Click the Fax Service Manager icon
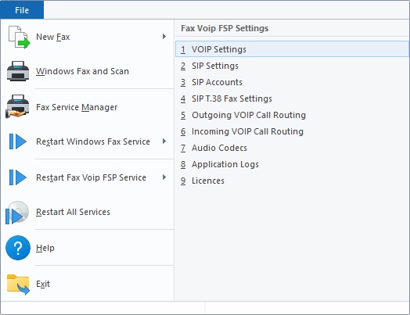The width and height of the screenshot is (410, 315). 17,107
